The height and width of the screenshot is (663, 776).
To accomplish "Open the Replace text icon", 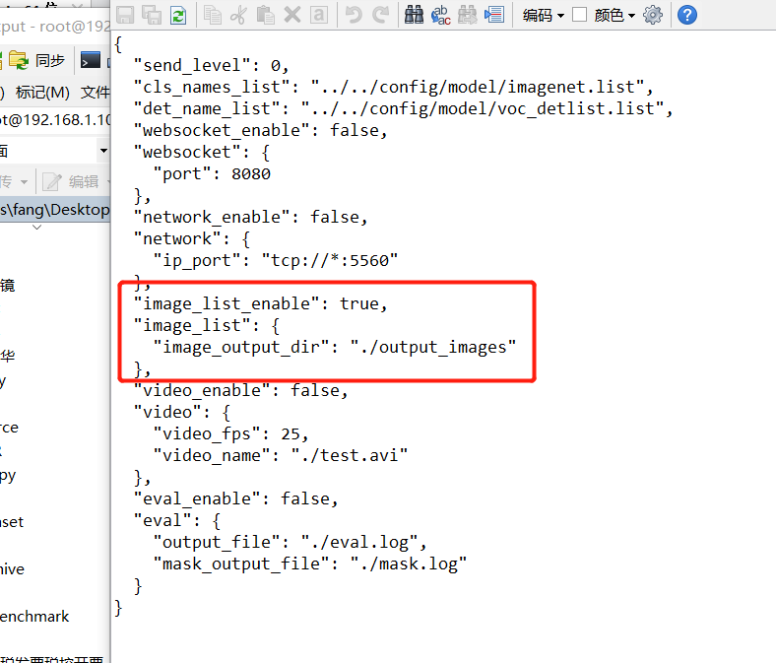I will click(442, 15).
